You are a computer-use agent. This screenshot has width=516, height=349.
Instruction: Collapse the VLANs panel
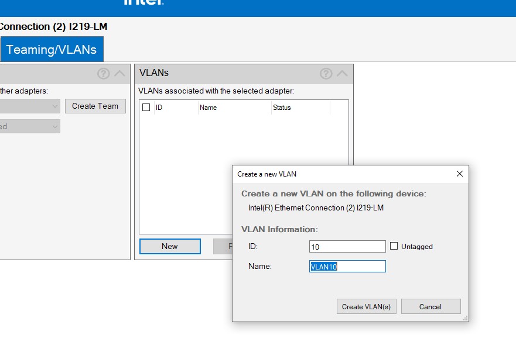point(342,74)
